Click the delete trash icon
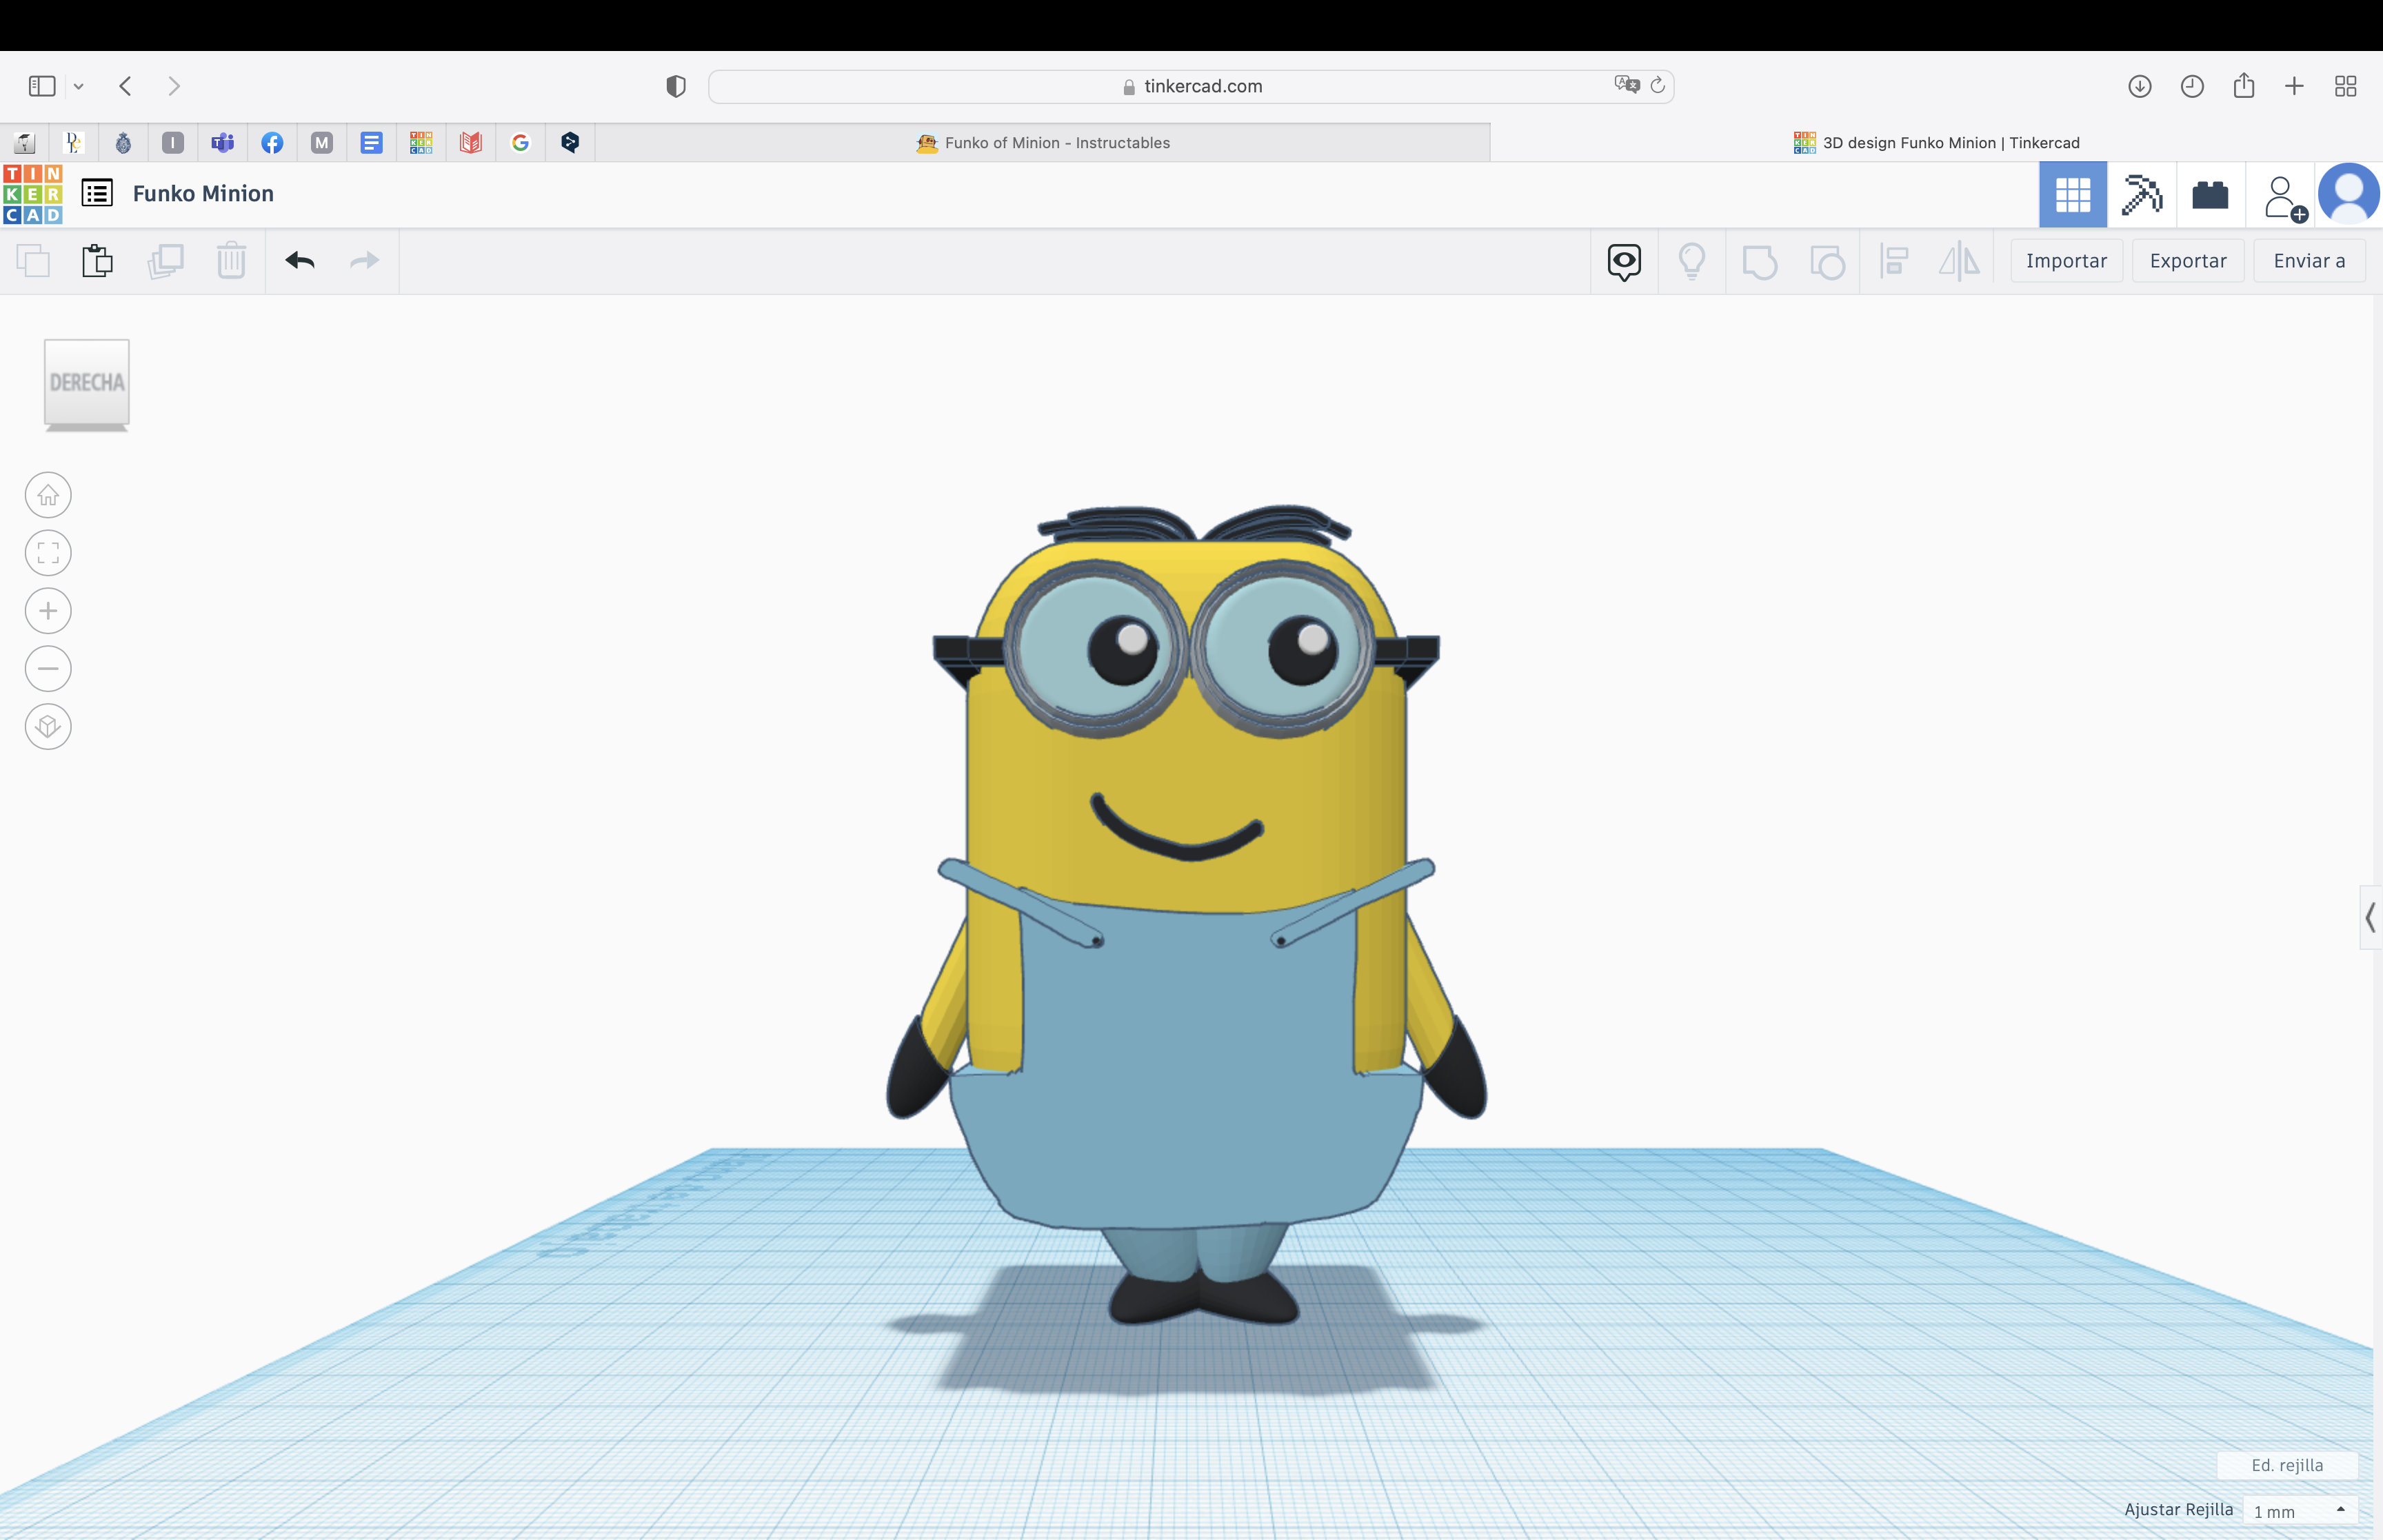This screenshot has height=1540, width=2383. pos(231,261)
